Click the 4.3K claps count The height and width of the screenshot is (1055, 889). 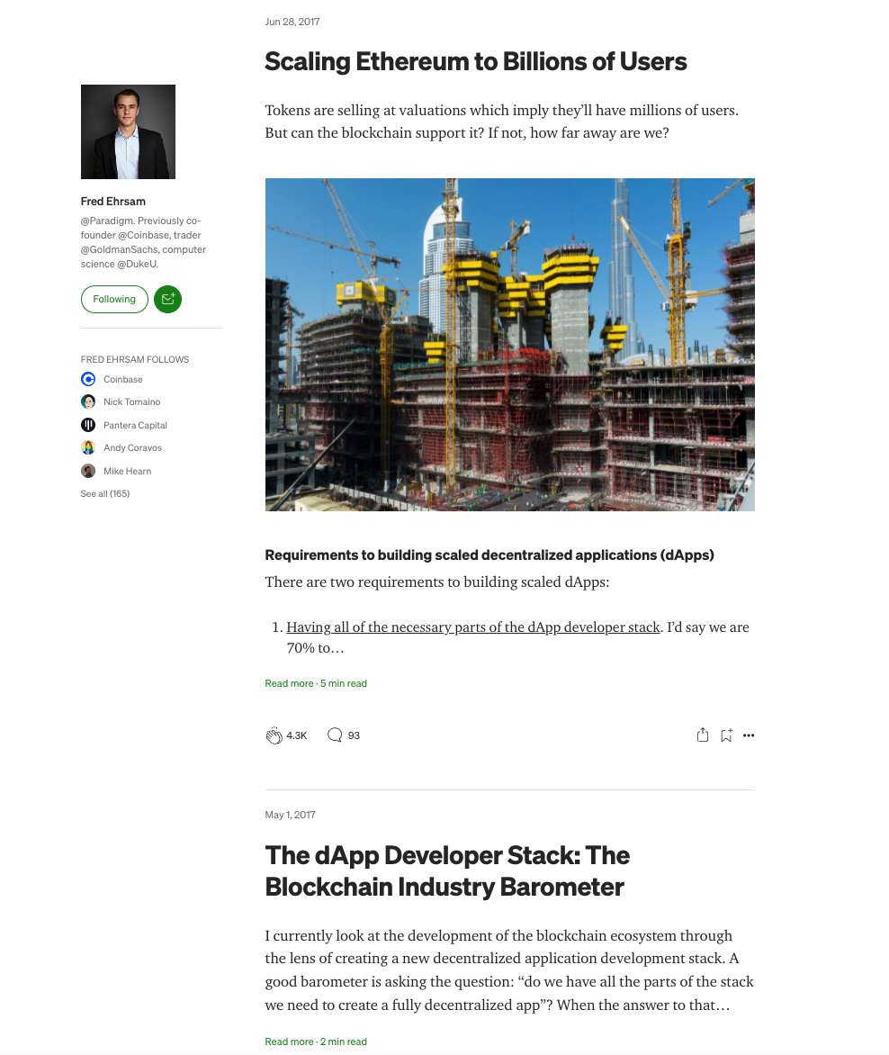point(297,735)
